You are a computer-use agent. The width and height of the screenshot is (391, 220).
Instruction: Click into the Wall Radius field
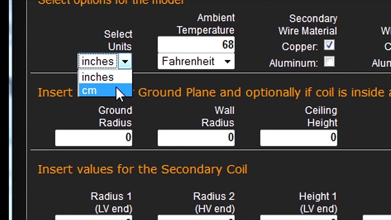[196, 137]
